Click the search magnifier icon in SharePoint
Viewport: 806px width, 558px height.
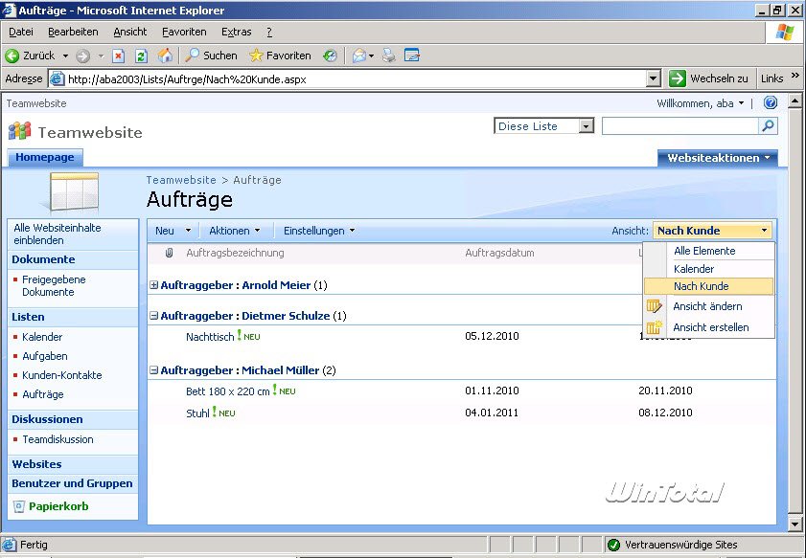[768, 126]
